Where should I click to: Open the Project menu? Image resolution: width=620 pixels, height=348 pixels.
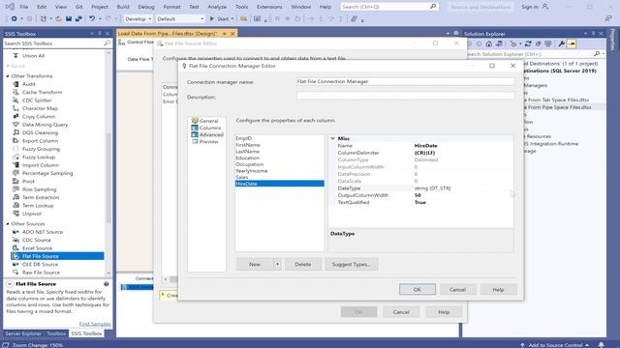(x=99, y=7)
